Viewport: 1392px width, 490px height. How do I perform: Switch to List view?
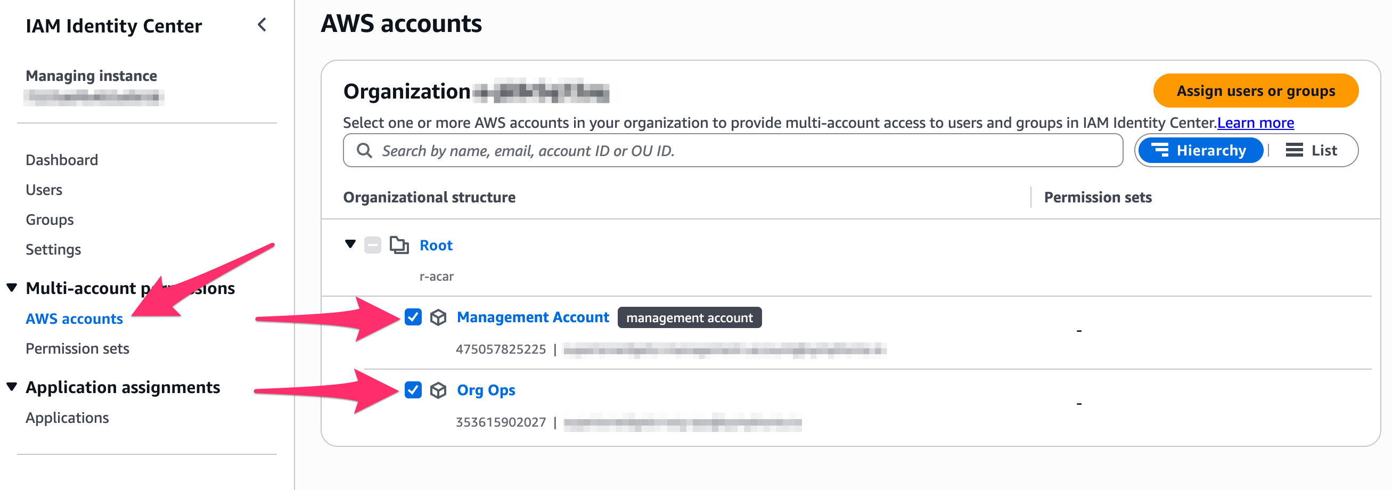(x=1312, y=150)
